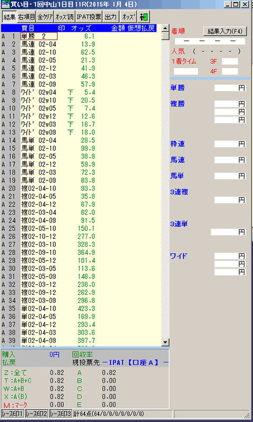Viewport: 253px width, 422px height.
Task: Click the 3連単 payout input field
Action: (228, 232)
